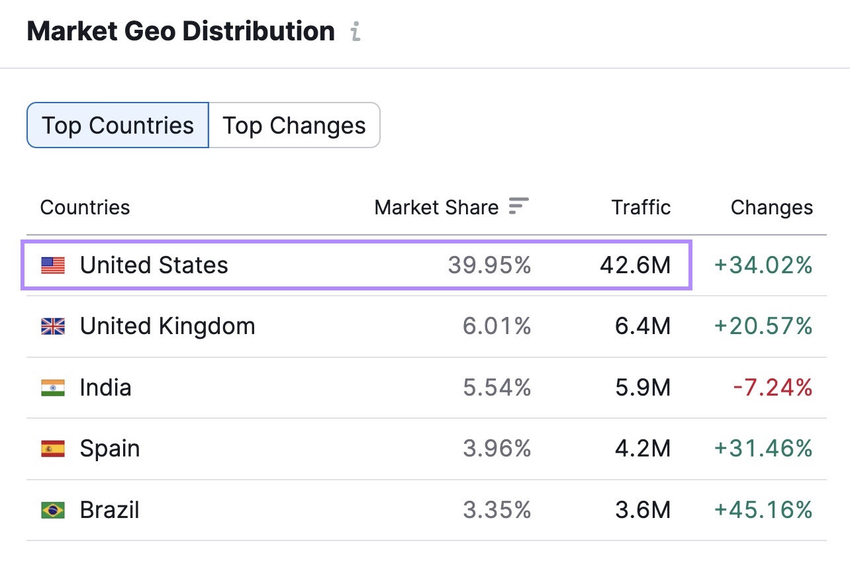
Task: Click the Spain flag icon
Action: coord(53,449)
